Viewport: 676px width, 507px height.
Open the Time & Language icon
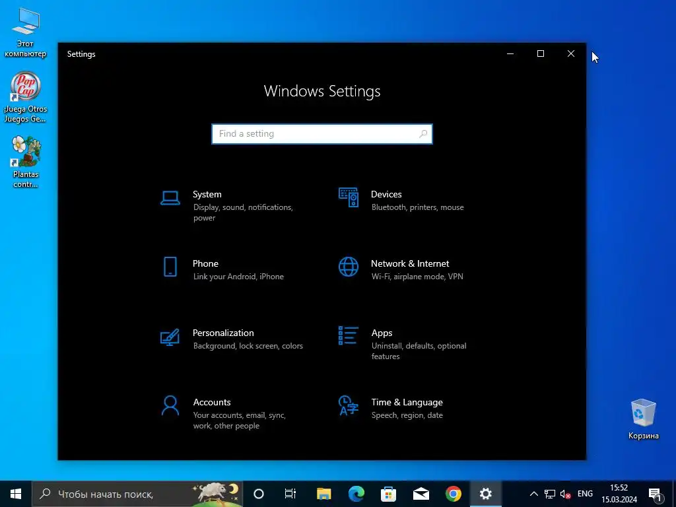click(349, 405)
